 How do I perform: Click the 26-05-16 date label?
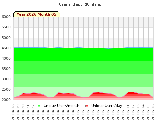pos(153,112)
